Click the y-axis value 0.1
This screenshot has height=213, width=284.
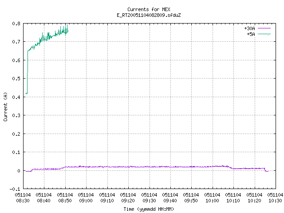16,152
